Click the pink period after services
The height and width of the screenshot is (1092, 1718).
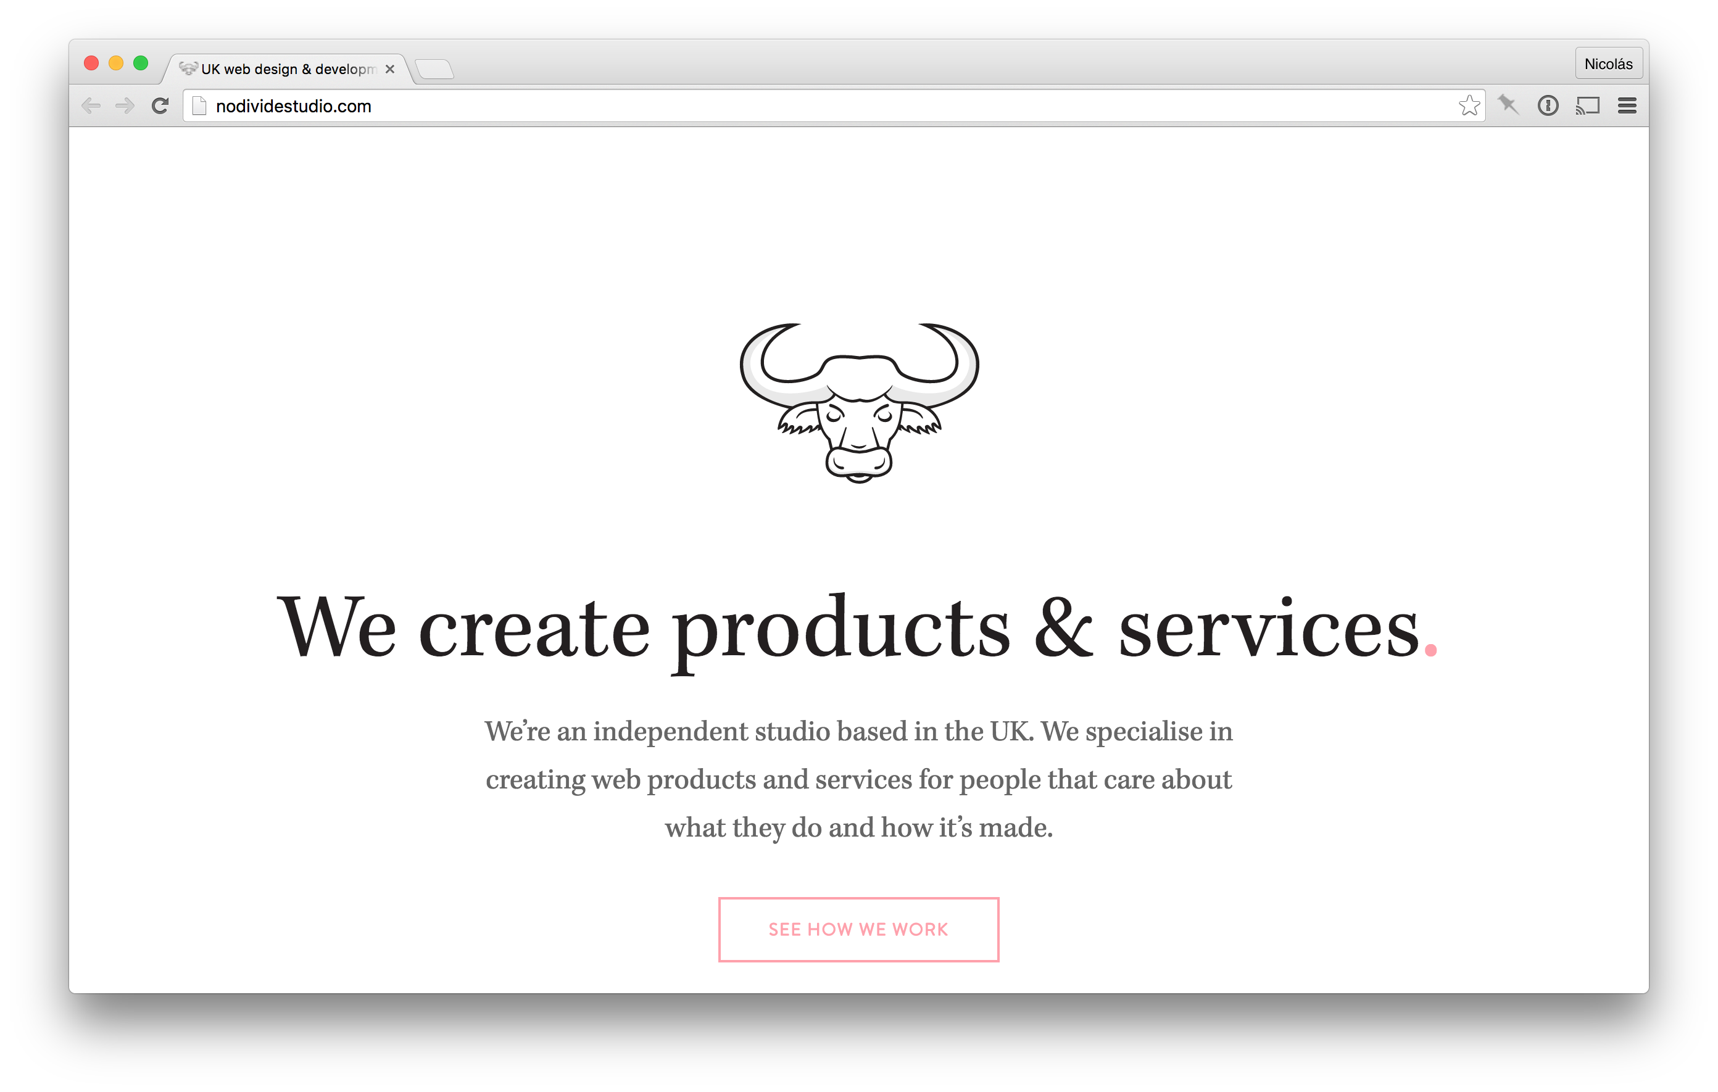pos(1430,649)
